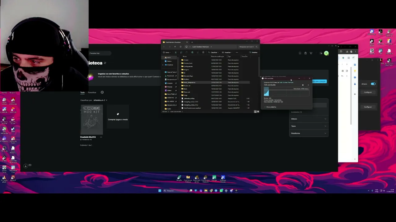The image size is (396, 222).
Task: Click the Pesquisar em Cash search field
Action: point(248,47)
